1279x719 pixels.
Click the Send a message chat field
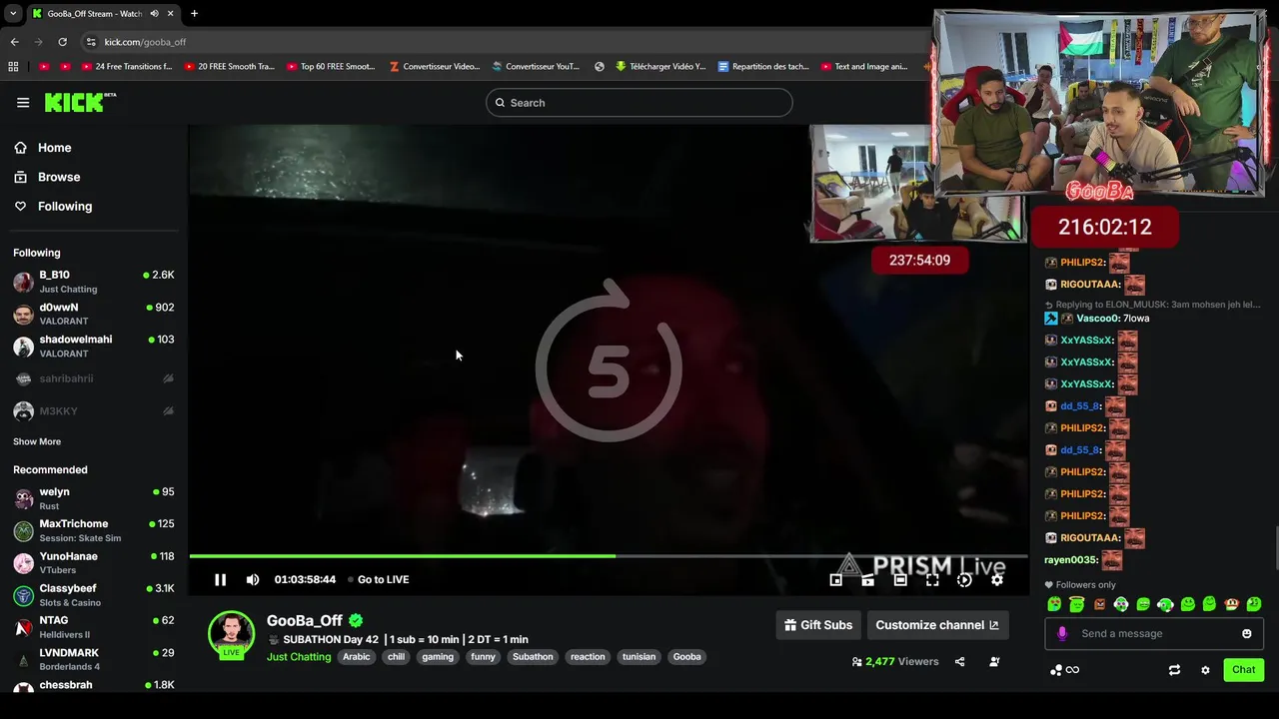tap(1154, 633)
